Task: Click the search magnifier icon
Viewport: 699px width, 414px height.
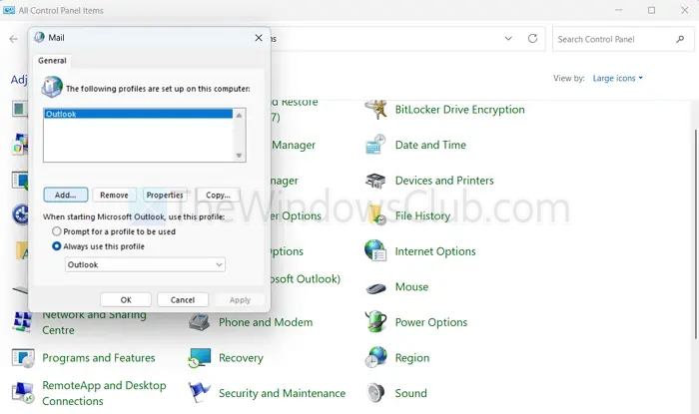Action: pyautogui.click(x=680, y=39)
